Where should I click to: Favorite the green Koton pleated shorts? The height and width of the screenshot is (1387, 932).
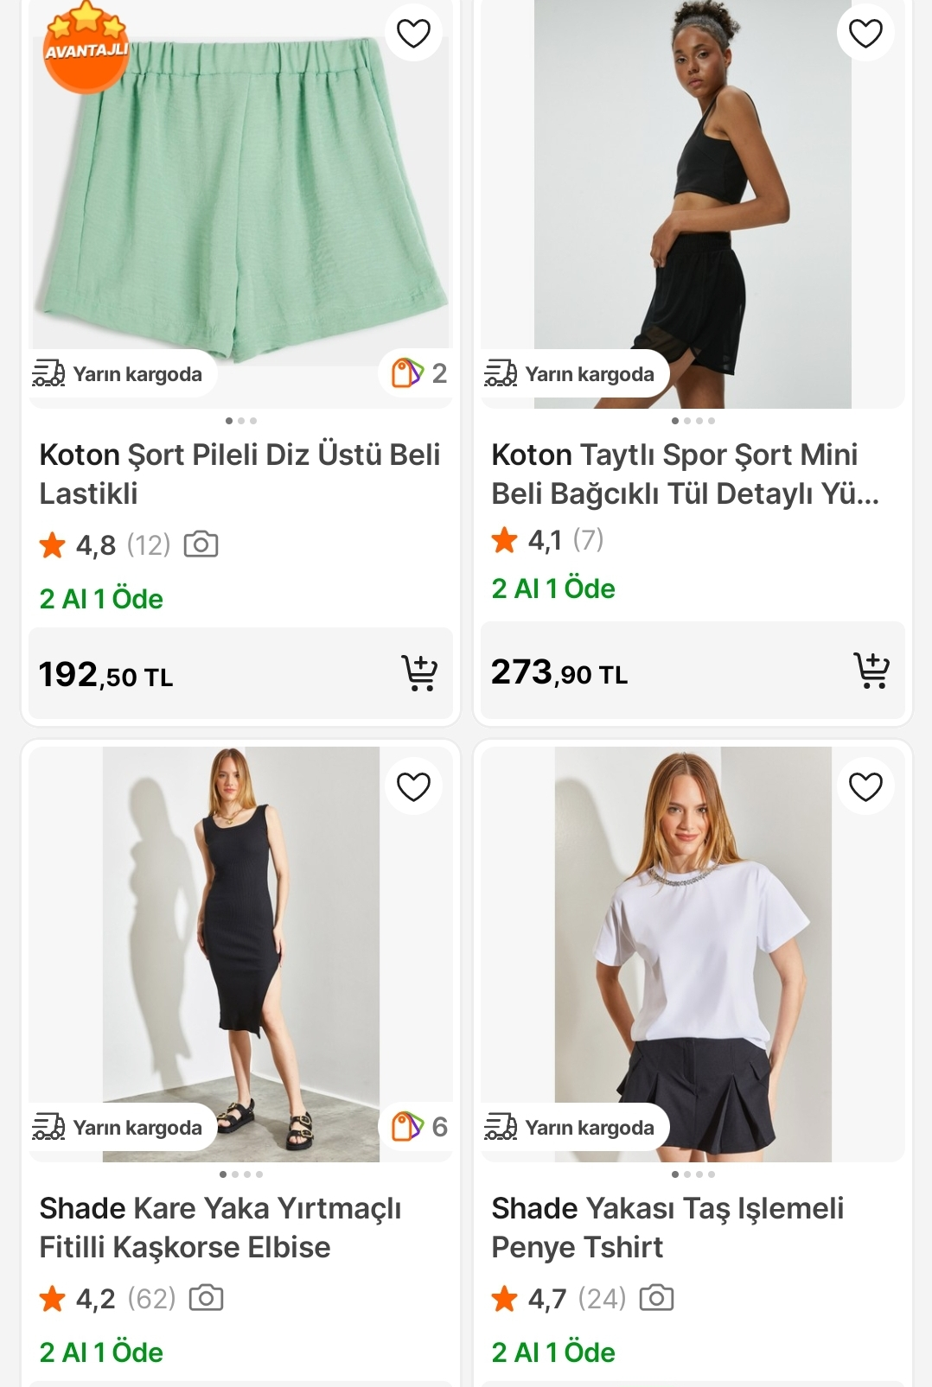pos(413,33)
